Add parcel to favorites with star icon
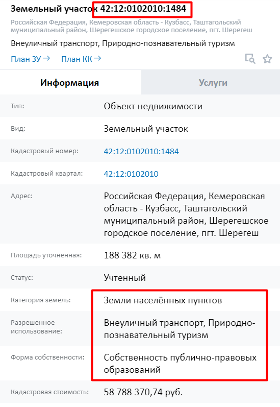The height and width of the screenshot is (407, 280). click(267, 59)
